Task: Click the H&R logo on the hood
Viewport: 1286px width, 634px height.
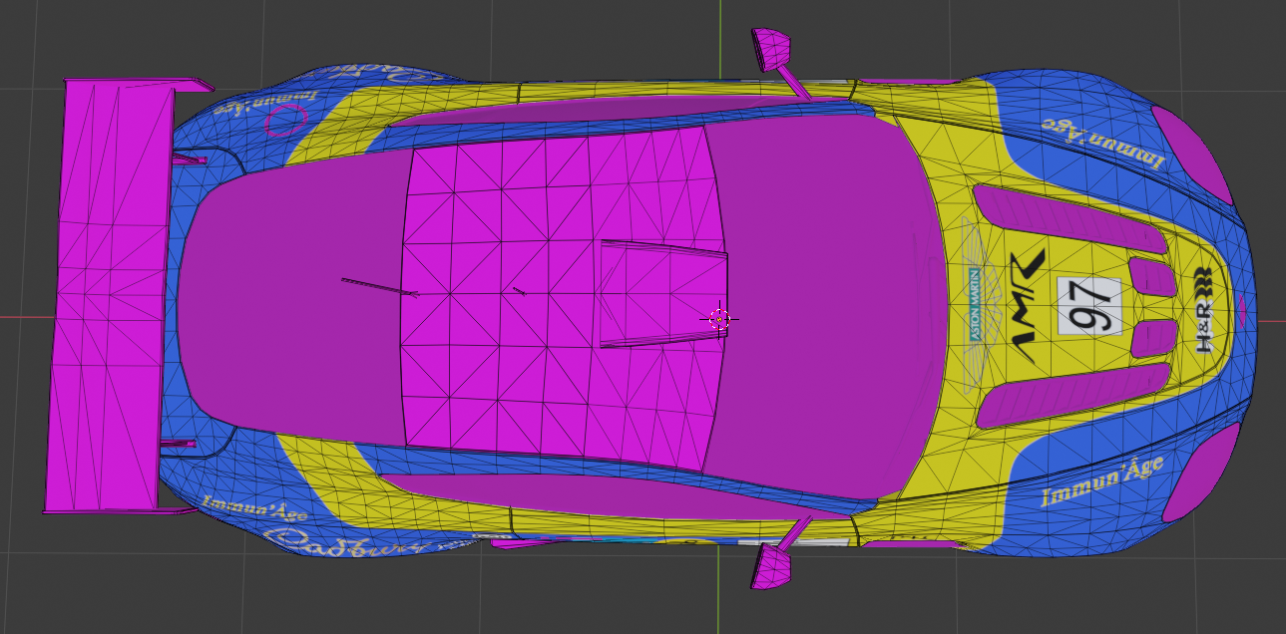Action: [x=1204, y=310]
